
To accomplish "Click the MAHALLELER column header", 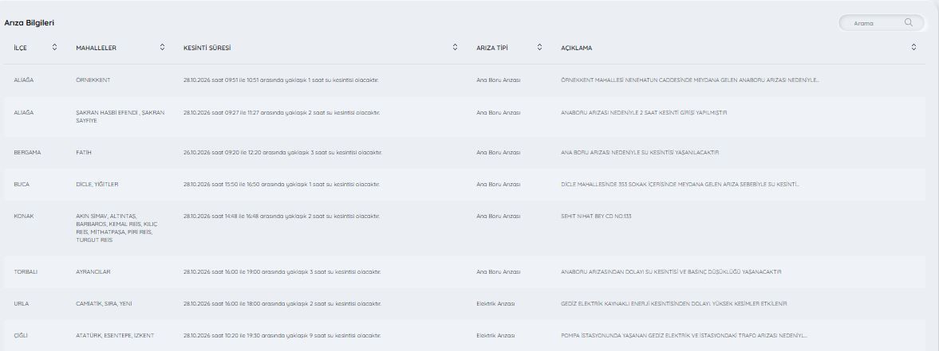I will click(97, 48).
